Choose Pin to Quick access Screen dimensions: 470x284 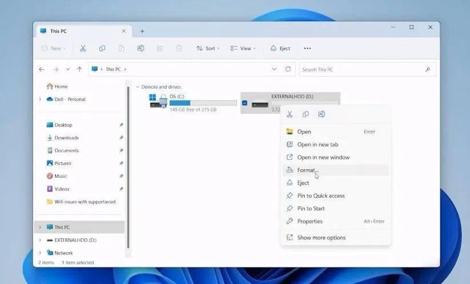pos(336,196)
